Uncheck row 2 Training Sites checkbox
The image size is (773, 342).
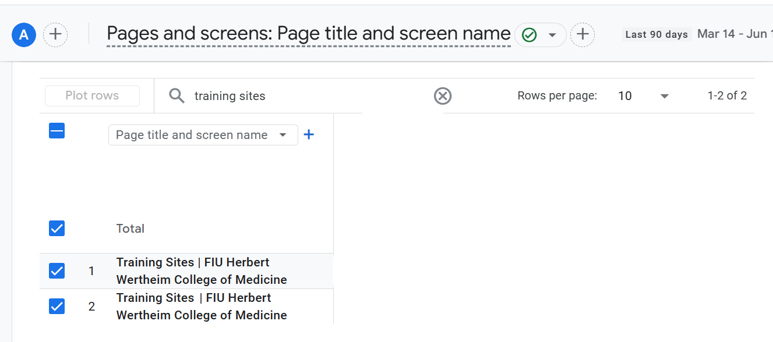[57, 307]
